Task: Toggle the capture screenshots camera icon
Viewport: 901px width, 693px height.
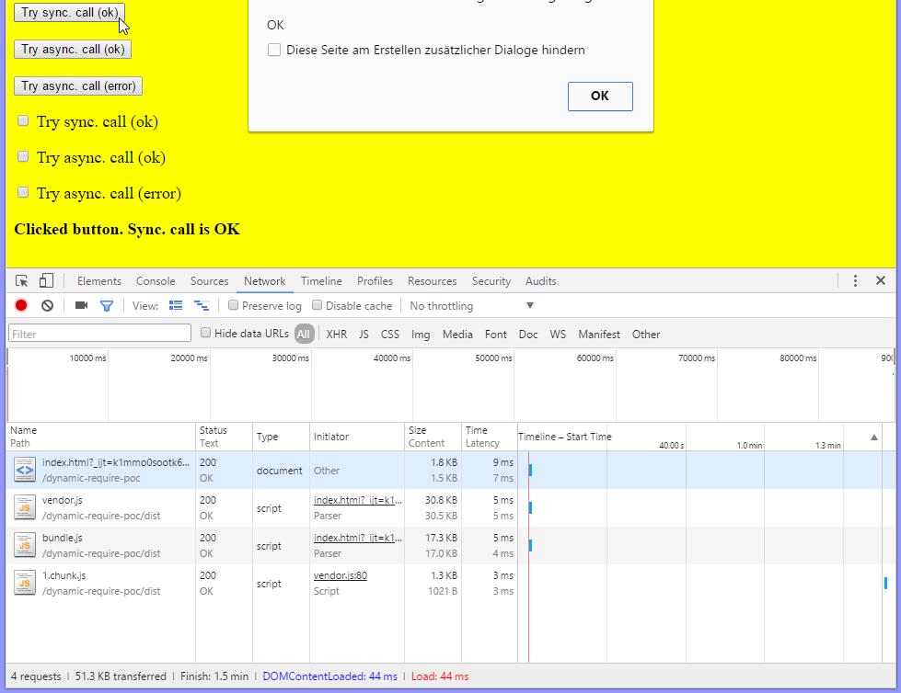Action: point(82,305)
